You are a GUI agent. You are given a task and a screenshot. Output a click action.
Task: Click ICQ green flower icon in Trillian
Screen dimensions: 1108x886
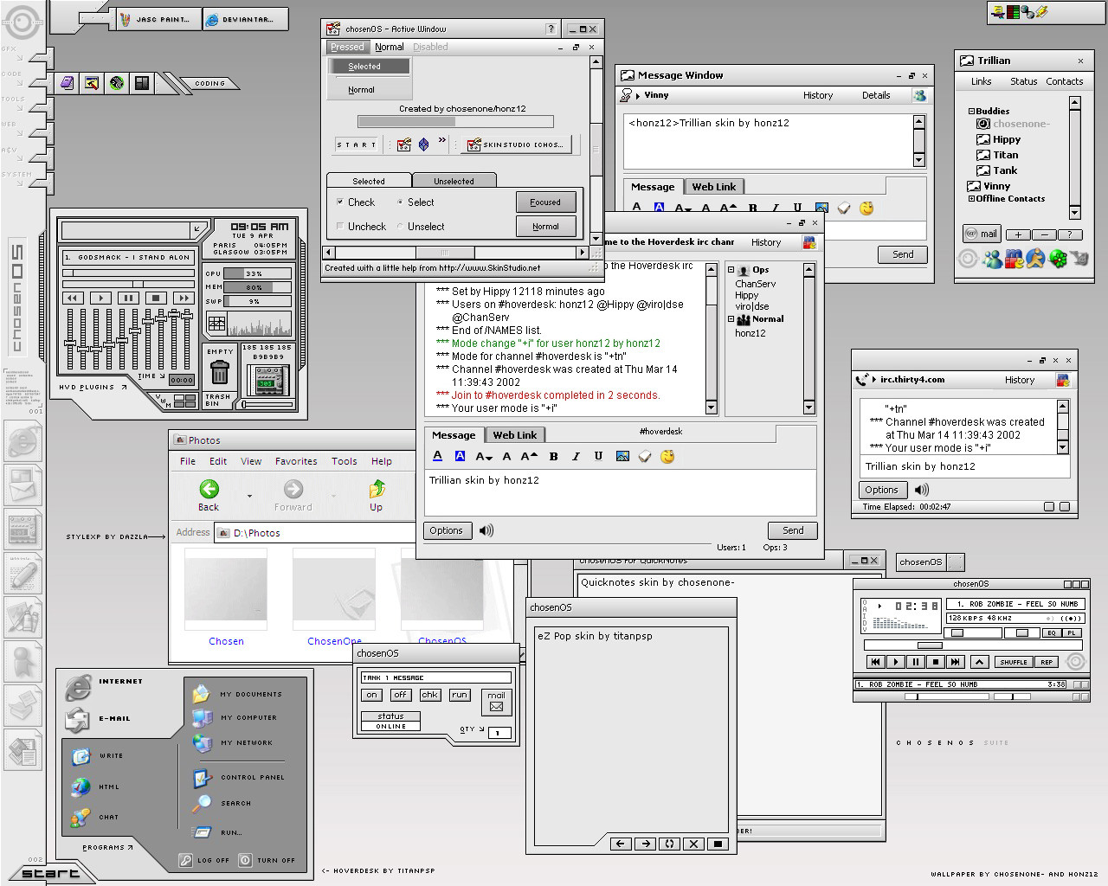[1058, 259]
